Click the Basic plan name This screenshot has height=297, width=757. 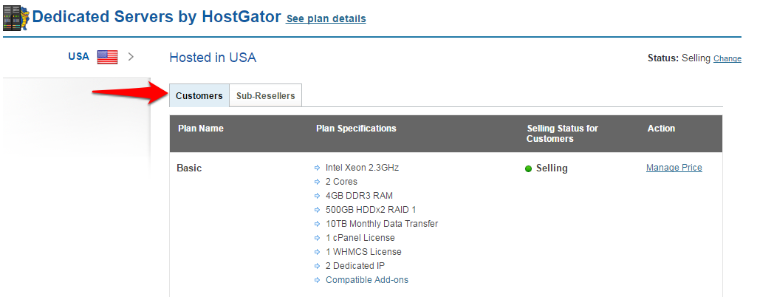coord(189,168)
